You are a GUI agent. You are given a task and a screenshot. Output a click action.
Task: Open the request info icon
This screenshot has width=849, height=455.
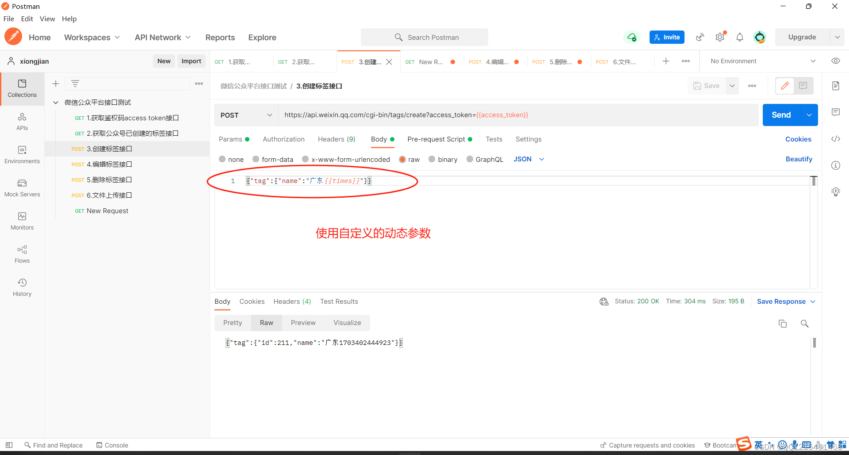[836, 165]
